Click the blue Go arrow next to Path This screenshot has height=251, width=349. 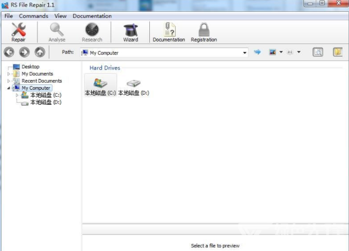(258, 52)
